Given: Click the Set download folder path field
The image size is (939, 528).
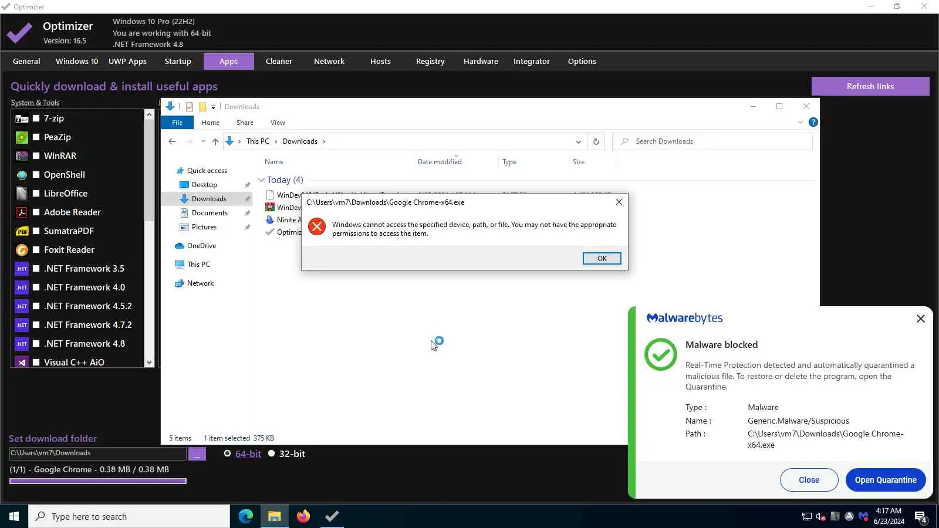Looking at the screenshot, I should [x=97, y=453].
